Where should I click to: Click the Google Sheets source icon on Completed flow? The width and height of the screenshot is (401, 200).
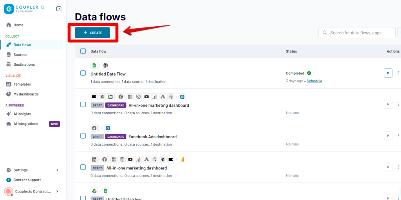94,65
